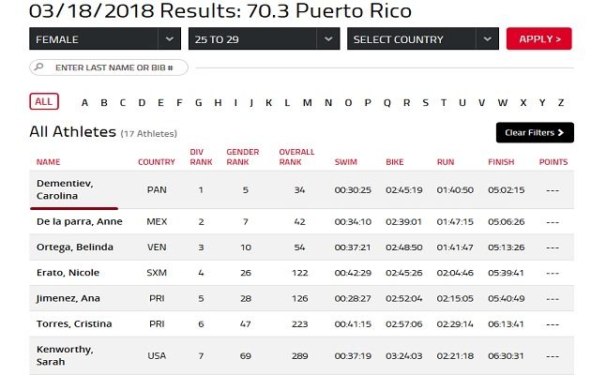591x375 pixels.
Task: Type in the last name or BIB field
Action: (117, 67)
